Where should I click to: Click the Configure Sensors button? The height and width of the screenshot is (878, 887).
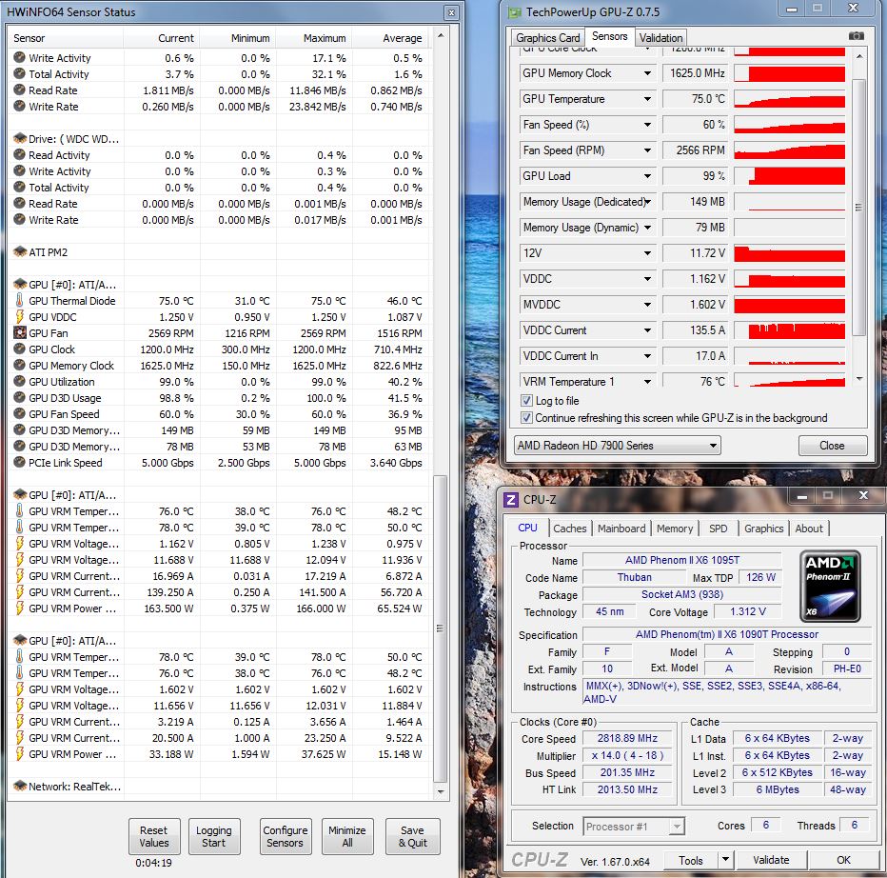click(x=286, y=836)
